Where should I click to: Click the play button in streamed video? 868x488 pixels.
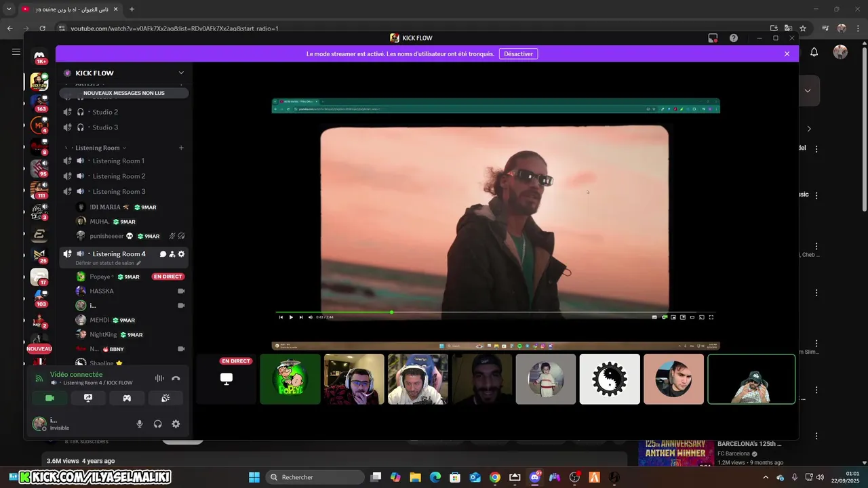(291, 317)
